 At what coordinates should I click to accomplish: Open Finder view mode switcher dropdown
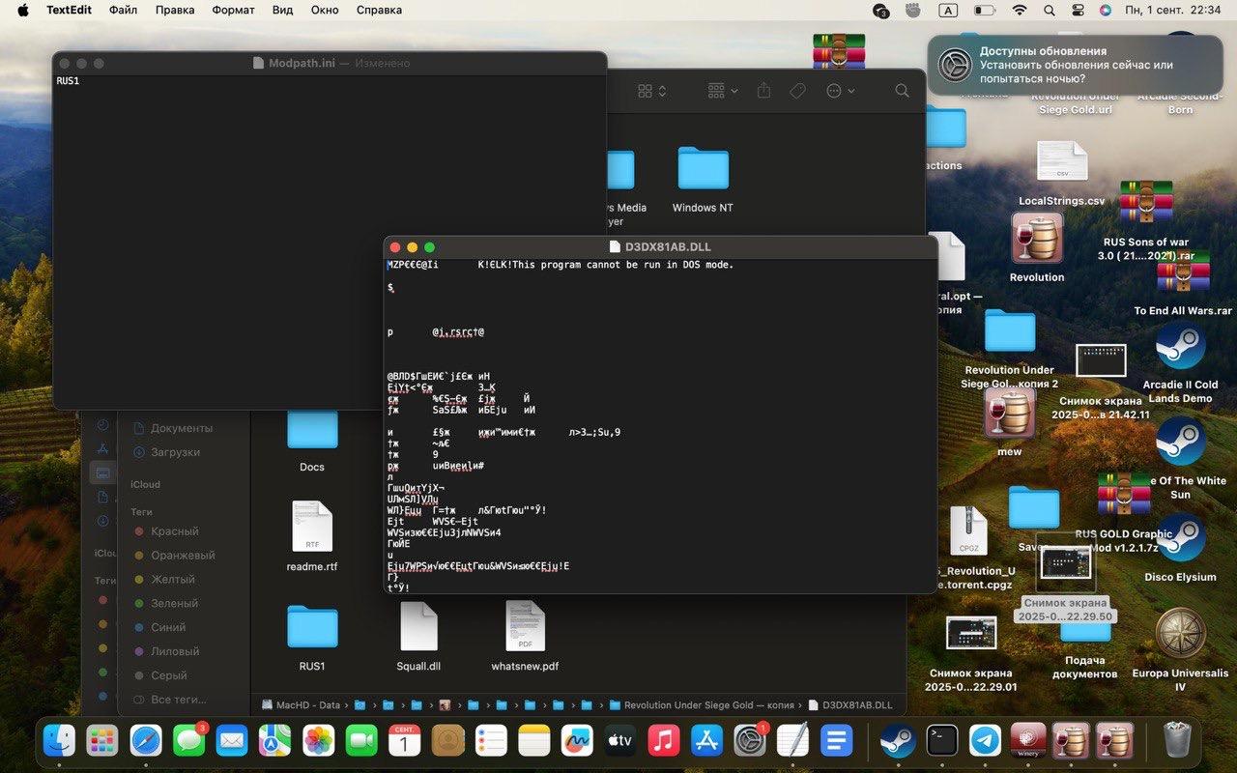[652, 90]
